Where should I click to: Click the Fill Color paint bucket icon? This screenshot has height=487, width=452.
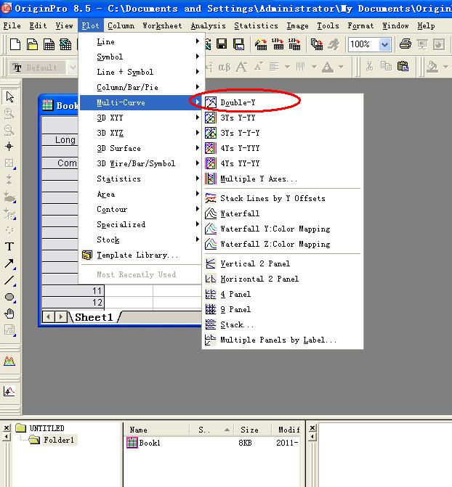pos(432,67)
